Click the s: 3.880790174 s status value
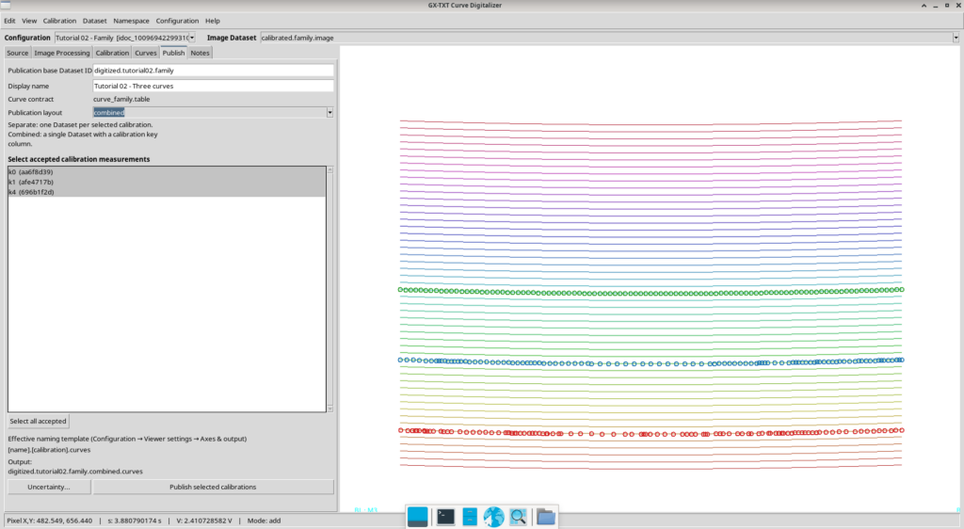The width and height of the screenshot is (964, 529). pyautogui.click(x=135, y=521)
